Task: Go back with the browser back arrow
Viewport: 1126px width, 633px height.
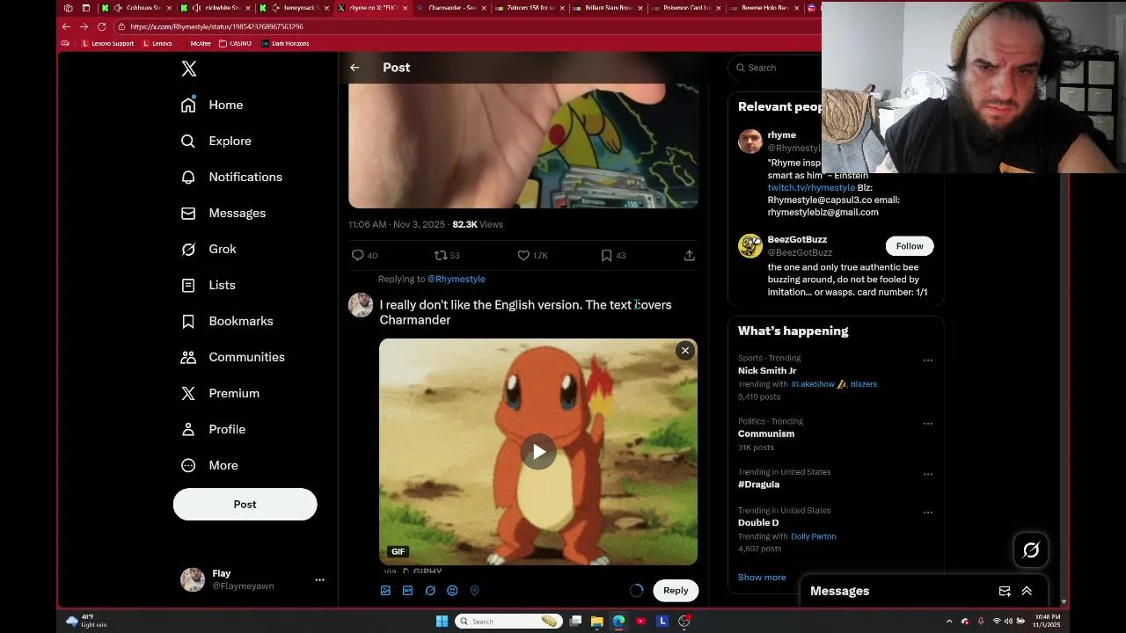Action: (x=66, y=26)
